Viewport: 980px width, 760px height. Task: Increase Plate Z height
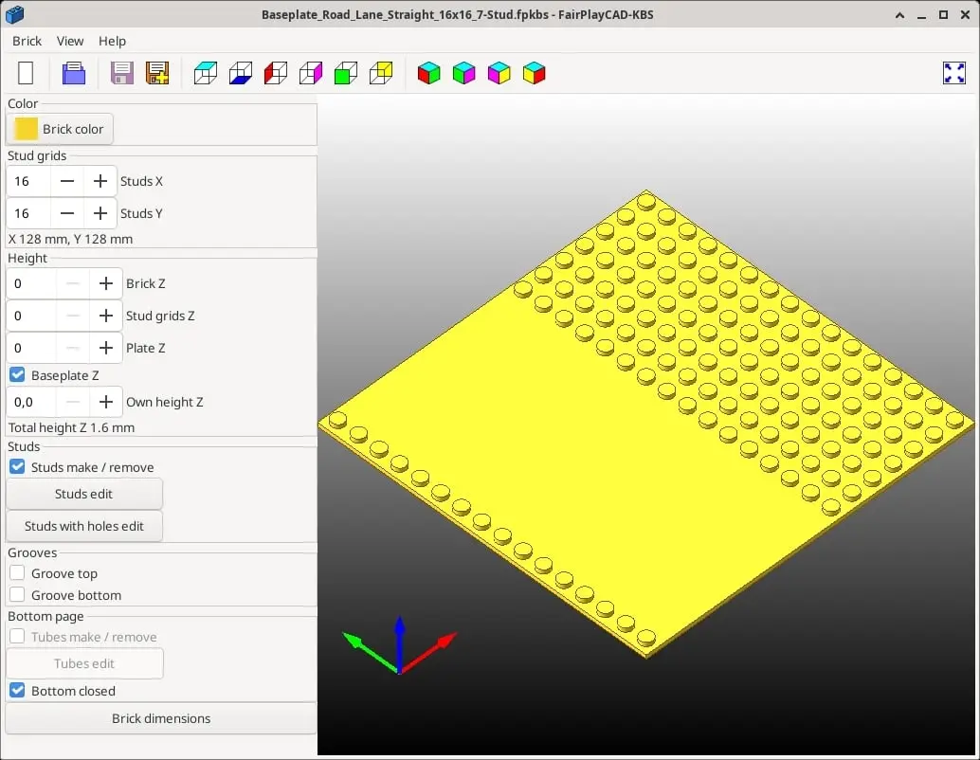click(x=105, y=348)
